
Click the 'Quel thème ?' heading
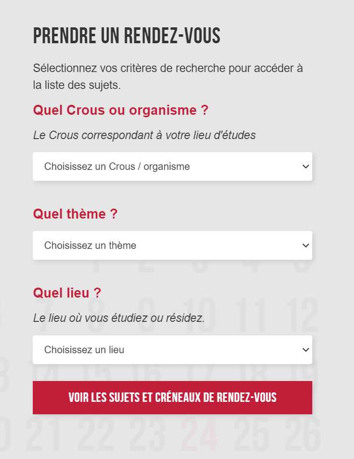coord(75,214)
